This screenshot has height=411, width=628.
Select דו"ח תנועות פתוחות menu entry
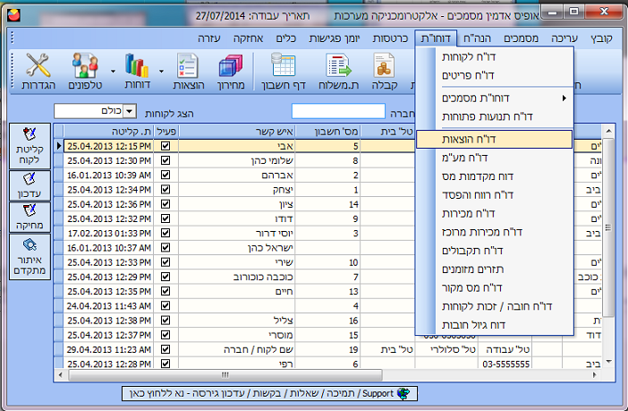coord(494,116)
